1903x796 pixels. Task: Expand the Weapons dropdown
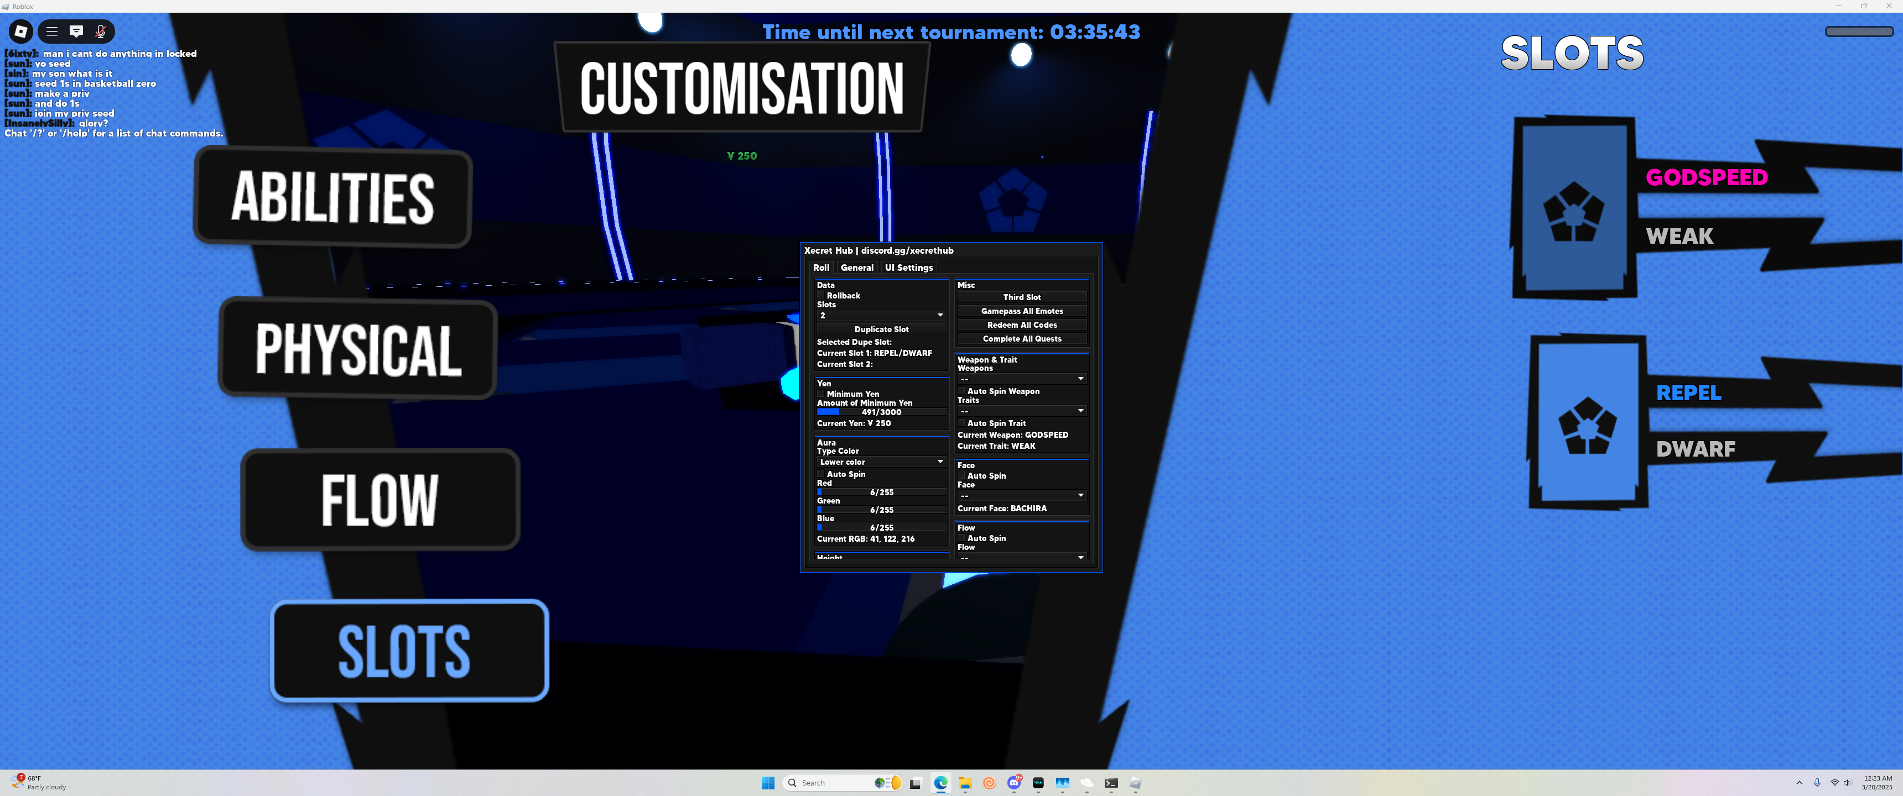click(x=1022, y=379)
